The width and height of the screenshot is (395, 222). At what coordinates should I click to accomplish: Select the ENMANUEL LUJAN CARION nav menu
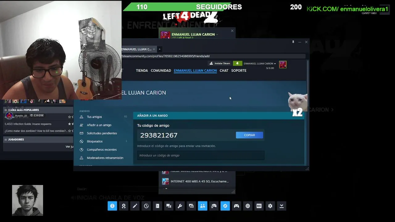(x=195, y=71)
